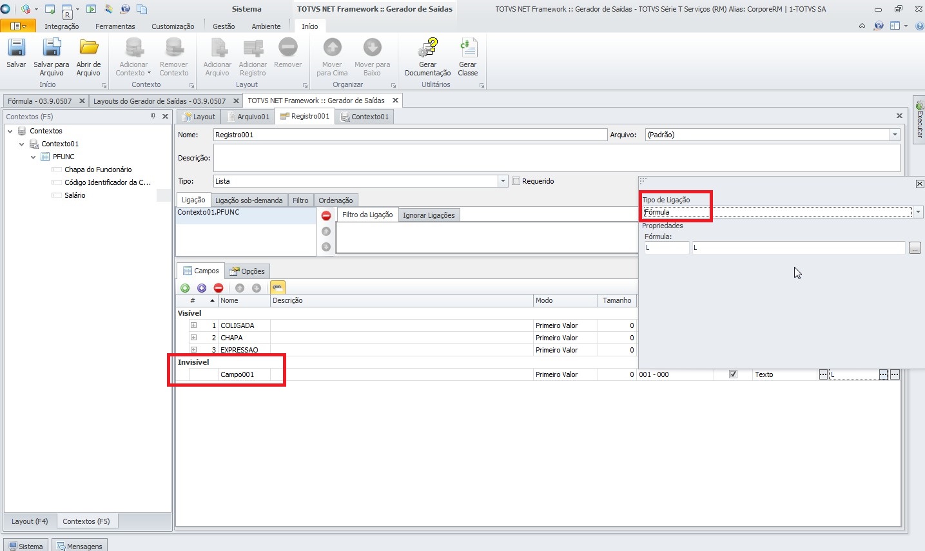Click move field down arrow in Campos toolbar

point(257,288)
